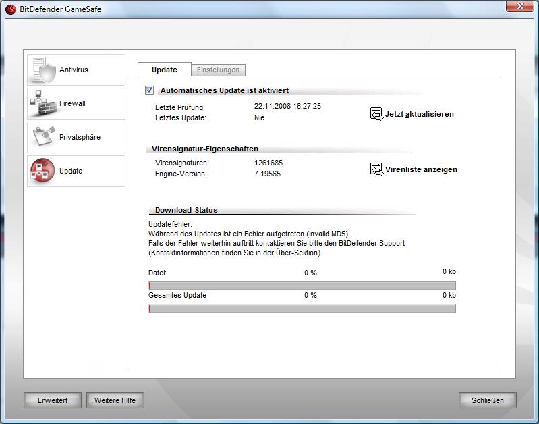Click Virenliste anzeigen link text

421,169
